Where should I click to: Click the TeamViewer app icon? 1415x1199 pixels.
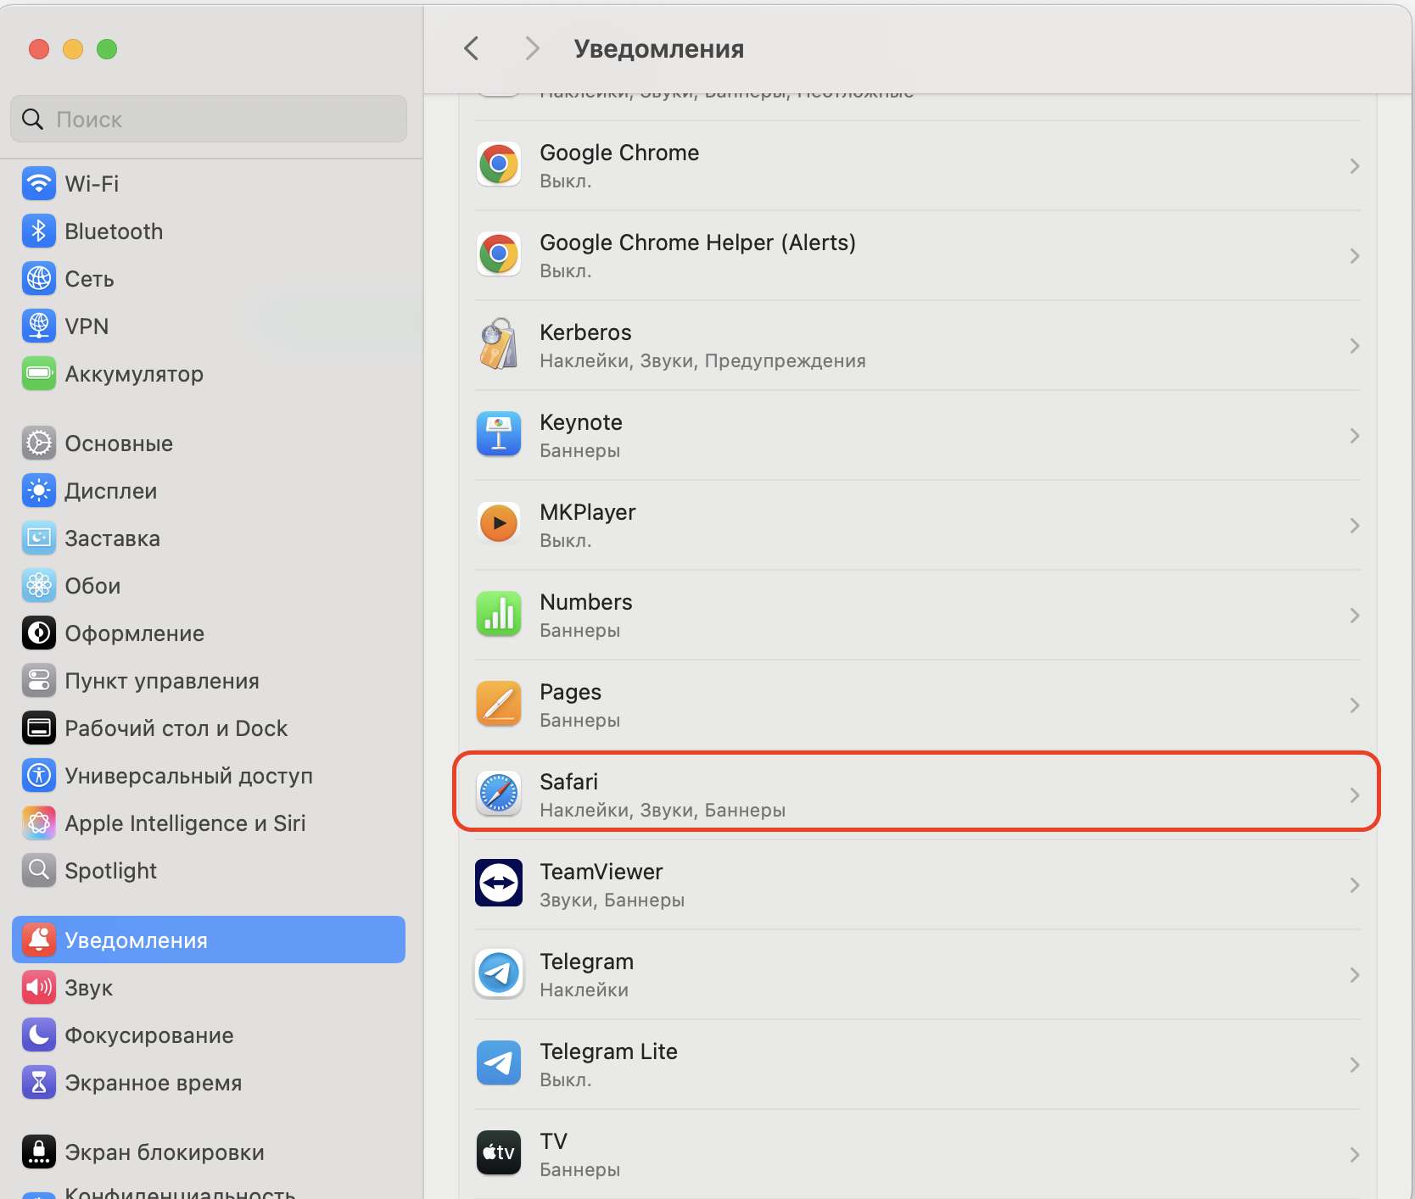click(x=499, y=884)
